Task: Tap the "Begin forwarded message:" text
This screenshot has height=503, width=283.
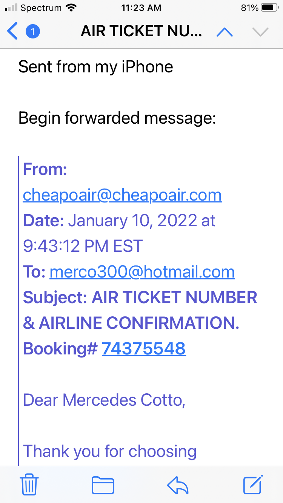Action: tap(117, 118)
